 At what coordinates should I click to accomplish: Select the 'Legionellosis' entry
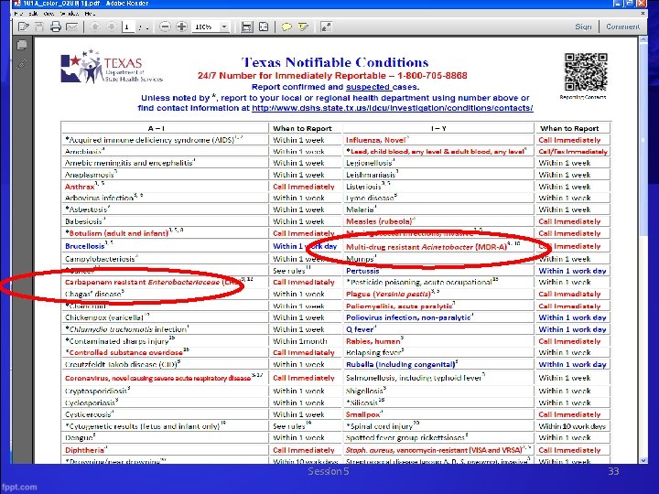click(x=369, y=163)
